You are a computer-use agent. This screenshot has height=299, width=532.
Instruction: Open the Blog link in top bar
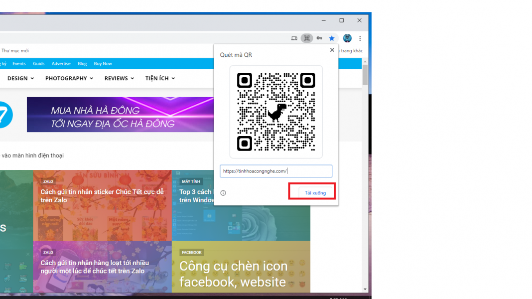(82, 64)
